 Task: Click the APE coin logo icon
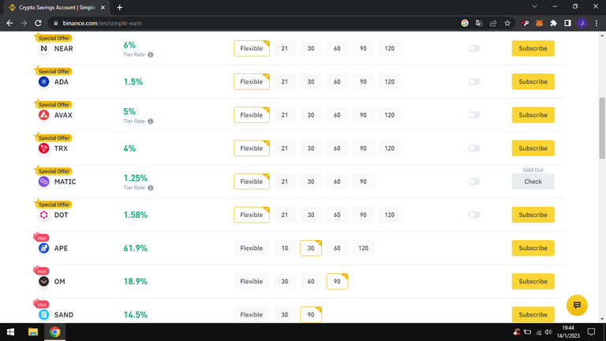(x=43, y=248)
